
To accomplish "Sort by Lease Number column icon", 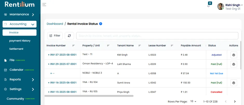I will [x=172, y=46].
